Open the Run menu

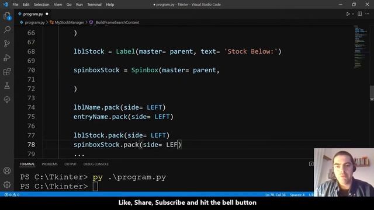tap(79, 5)
